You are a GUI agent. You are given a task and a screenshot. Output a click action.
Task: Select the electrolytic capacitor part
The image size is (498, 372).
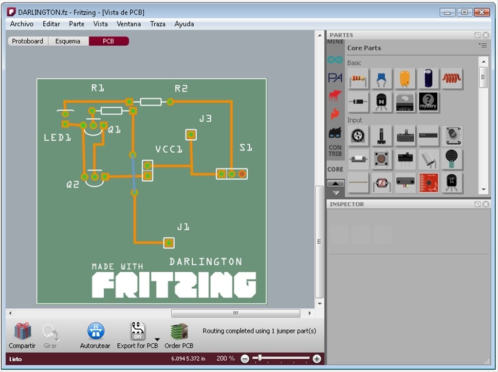(428, 78)
